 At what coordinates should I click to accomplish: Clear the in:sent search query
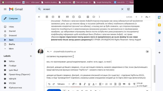(x=122, y=9)
